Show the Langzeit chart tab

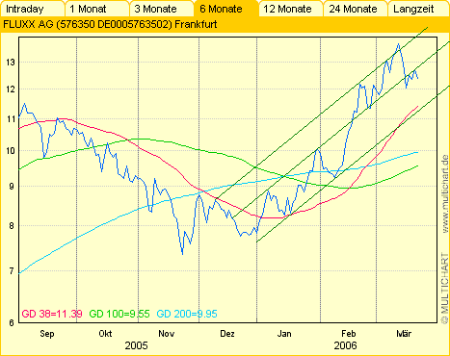pyautogui.click(x=418, y=9)
